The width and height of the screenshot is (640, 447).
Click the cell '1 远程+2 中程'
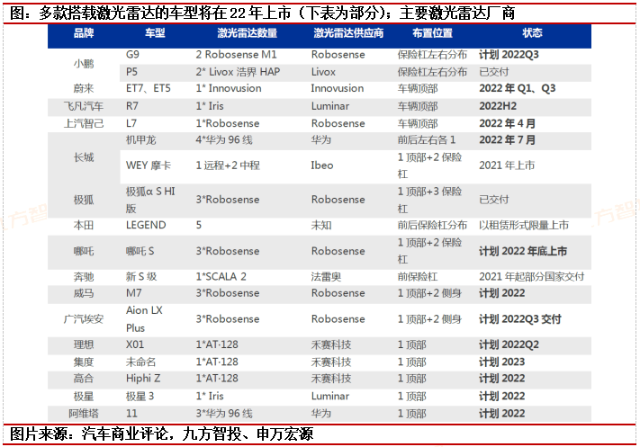click(228, 165)
